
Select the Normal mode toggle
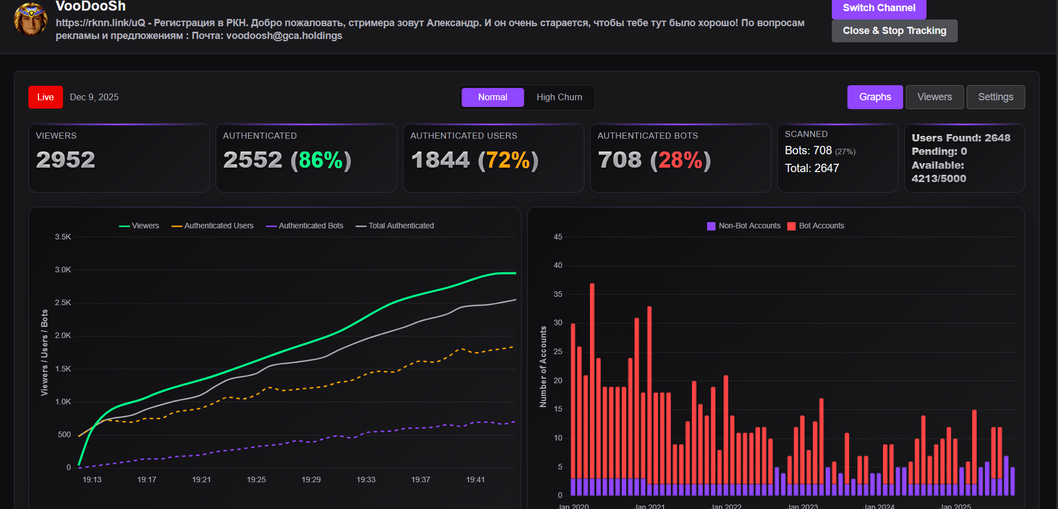pos(493,97)
